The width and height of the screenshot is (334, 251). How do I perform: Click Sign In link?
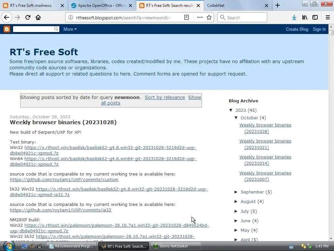(x=319, y=29)
